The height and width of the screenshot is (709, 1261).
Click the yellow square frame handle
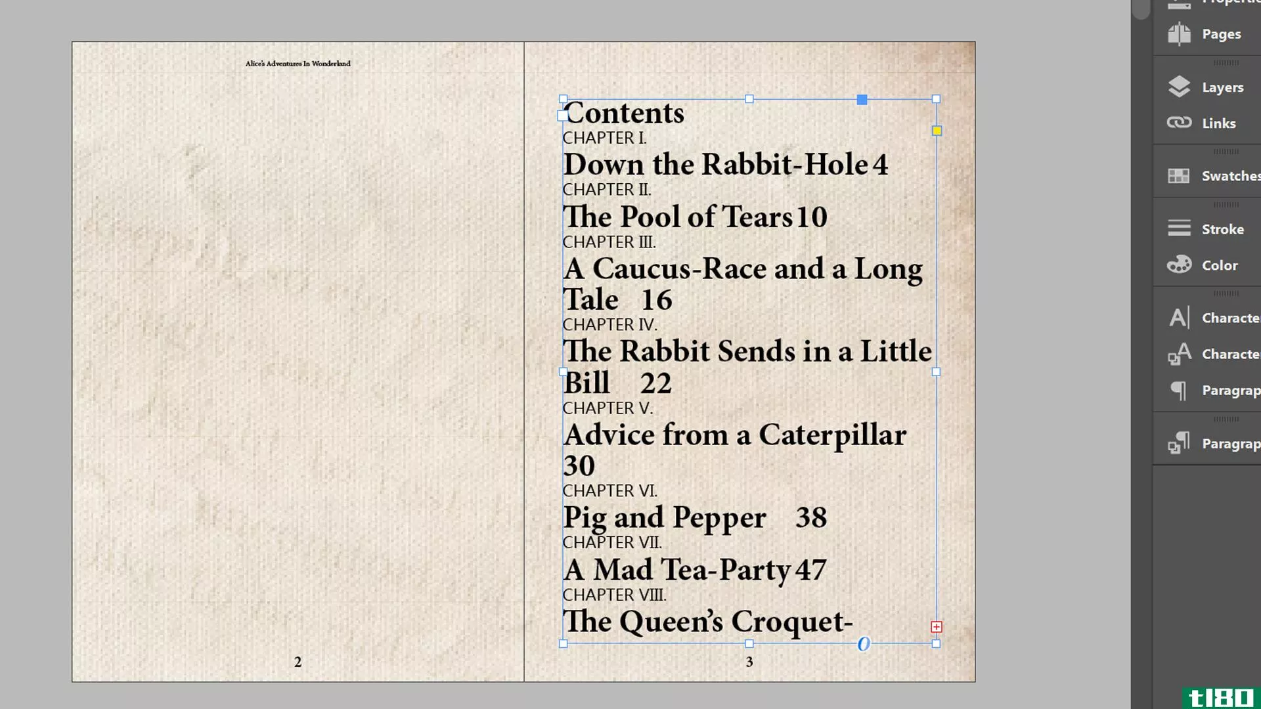pyautogui.click(x=937, y=131)
